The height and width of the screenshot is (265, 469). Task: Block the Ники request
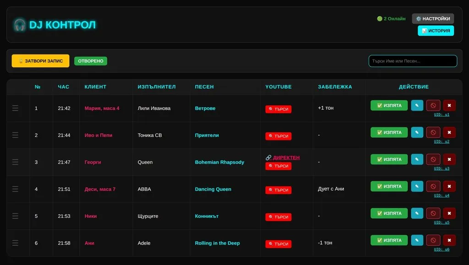pos(433,213)
